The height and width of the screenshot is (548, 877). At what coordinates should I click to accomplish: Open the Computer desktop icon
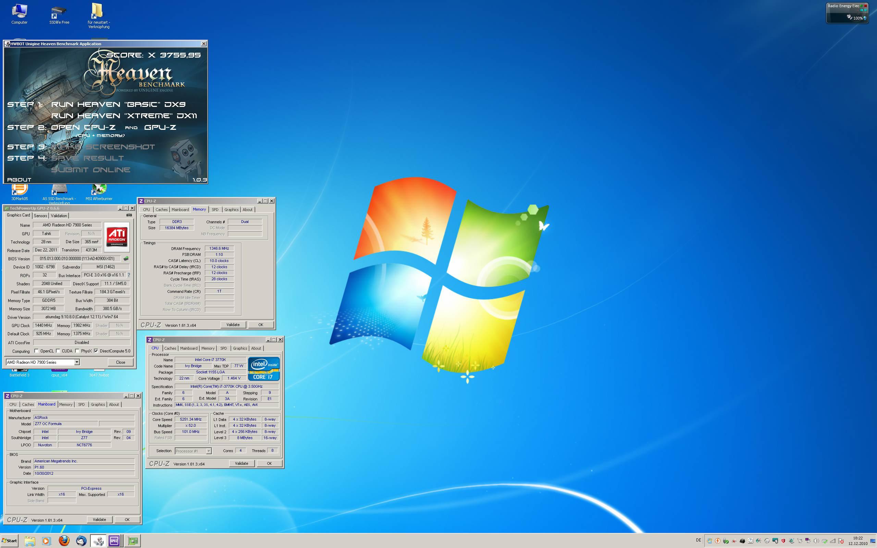(x=19, y=14)
